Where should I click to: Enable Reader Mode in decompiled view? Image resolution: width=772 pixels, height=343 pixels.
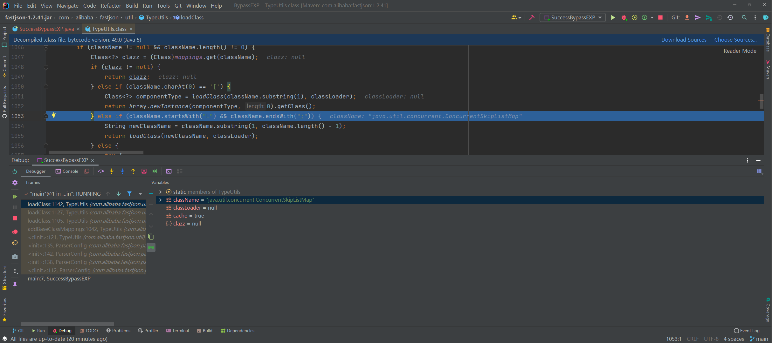click(740, 51)
